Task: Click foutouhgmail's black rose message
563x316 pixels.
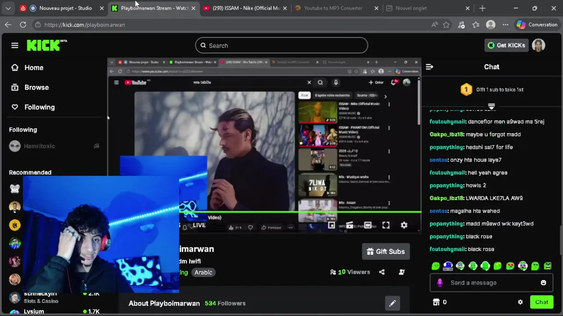Action: 462,249
